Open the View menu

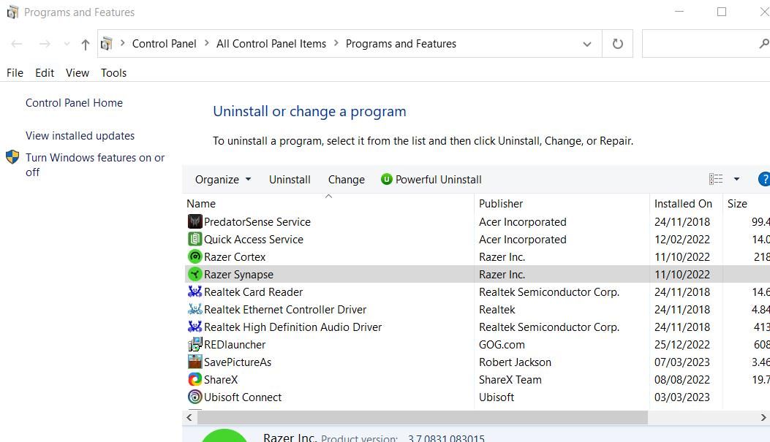[77, 73]
